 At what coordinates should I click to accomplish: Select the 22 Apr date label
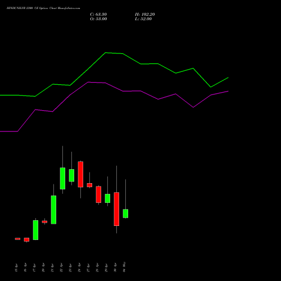click(x=61, y=268)
